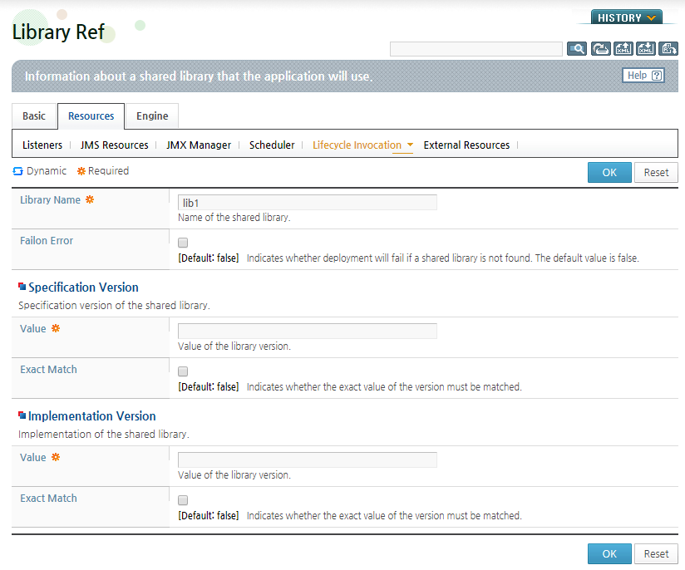This screenshot has height=570, width=685.
Task: Open the Engine tab
Action: (152, 116)
